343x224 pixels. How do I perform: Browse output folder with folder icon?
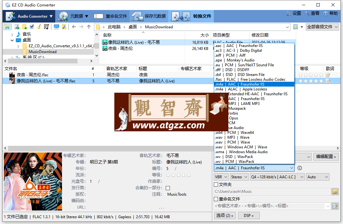335,191
